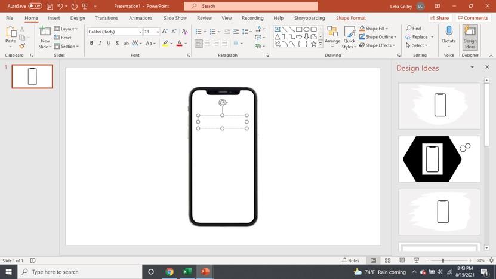Expand the font name dropdown
This screenshot has width=496, height=279.
pos(140,32)
